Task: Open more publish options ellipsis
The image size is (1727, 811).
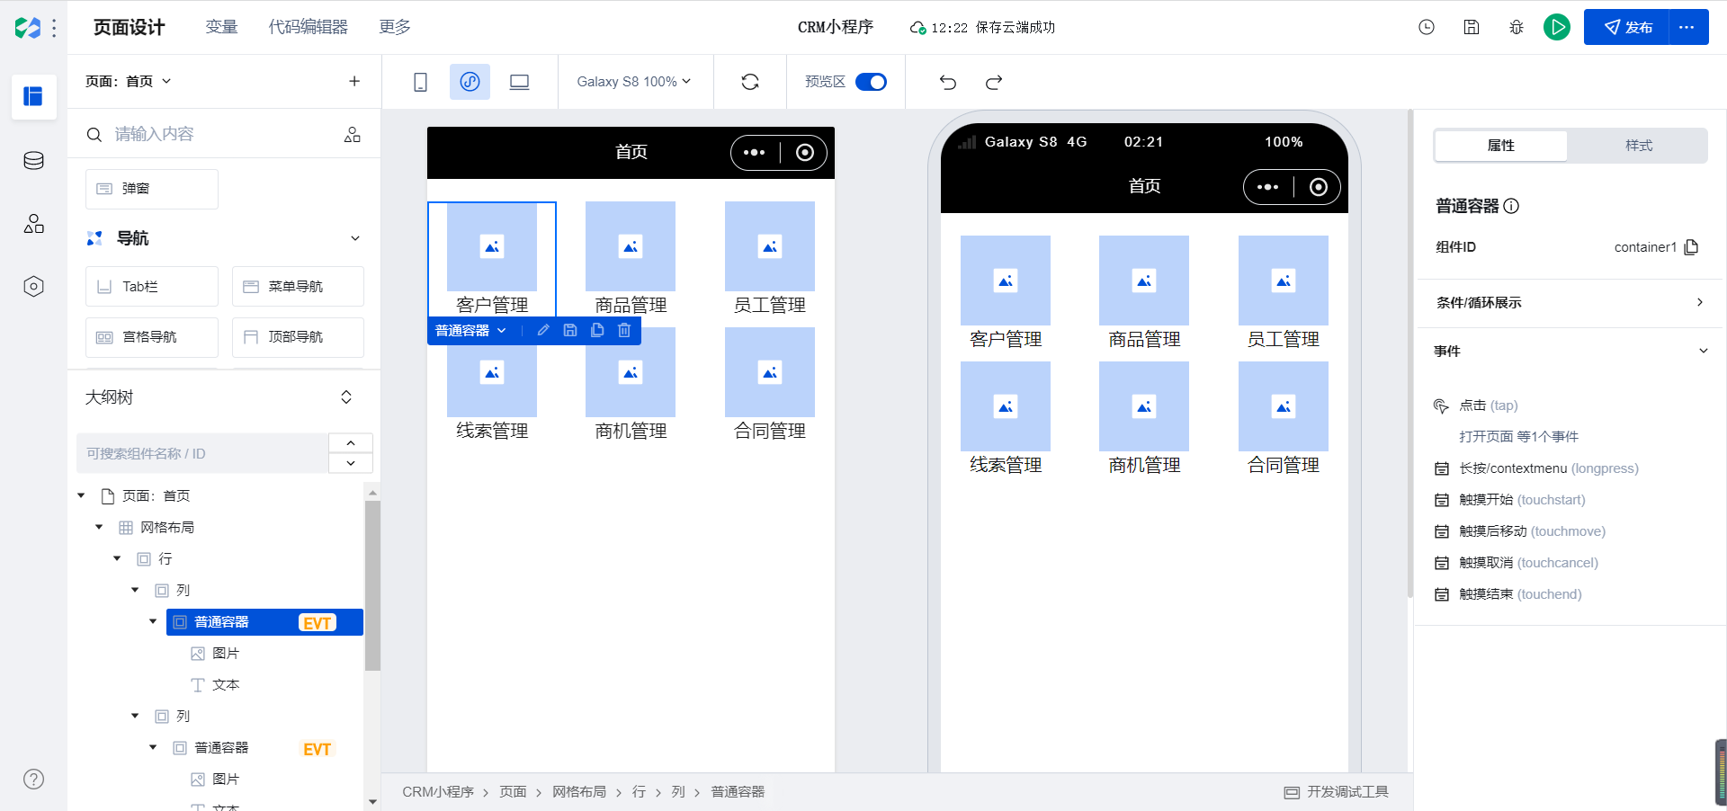Action: pos(1687,27)
